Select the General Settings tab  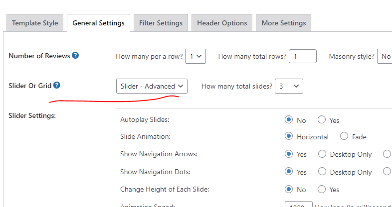point(99,23)
